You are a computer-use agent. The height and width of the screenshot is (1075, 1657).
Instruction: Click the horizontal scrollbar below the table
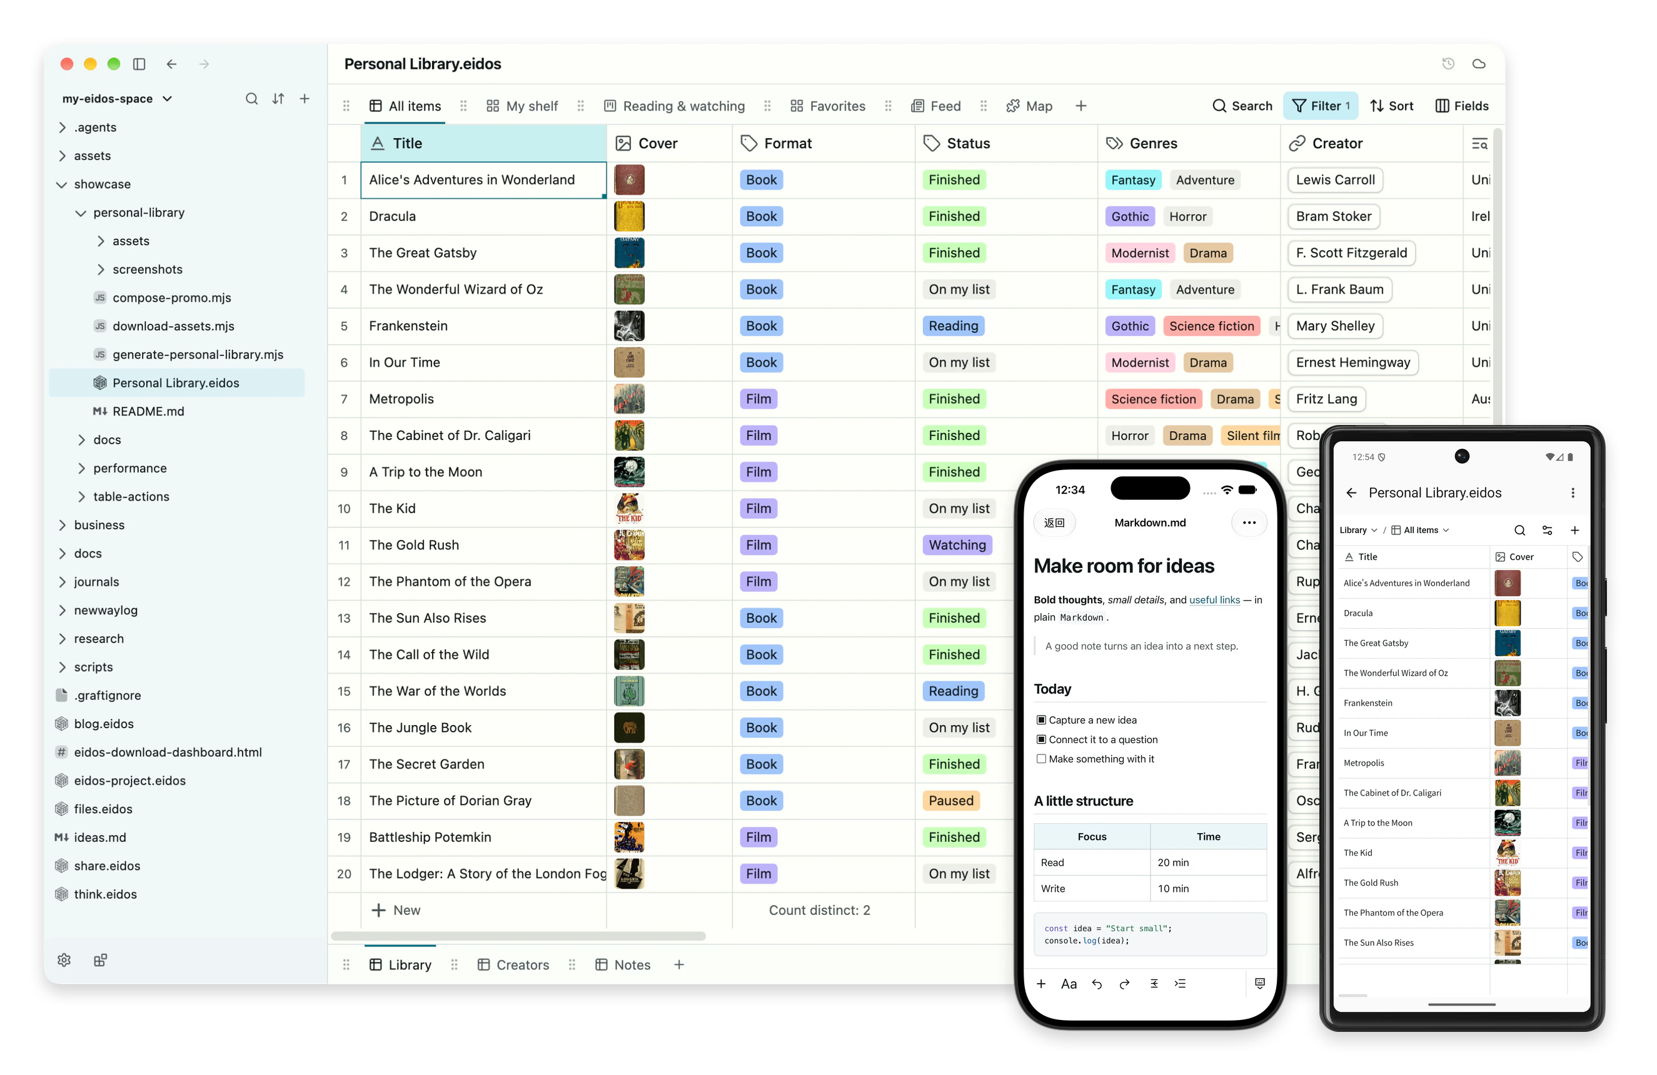518,935
